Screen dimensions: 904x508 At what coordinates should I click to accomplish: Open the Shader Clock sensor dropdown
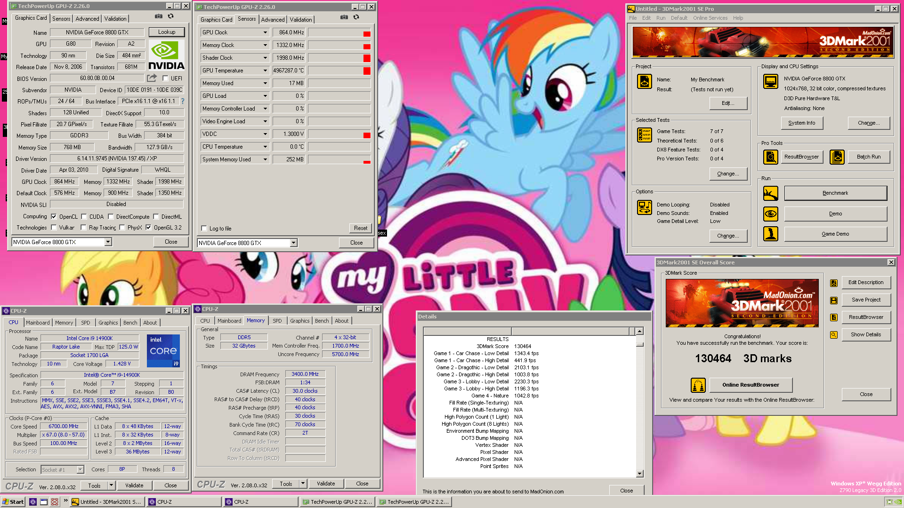(265, 58)
